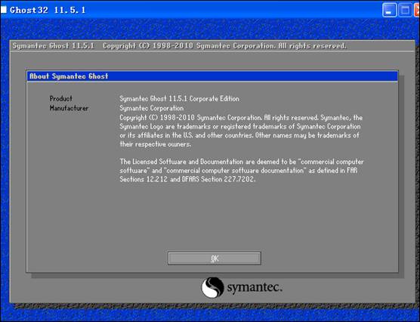This screenshot has height=322, width=420.
Task: Maximize the Ghost32 window
Action: pos(405,10)
